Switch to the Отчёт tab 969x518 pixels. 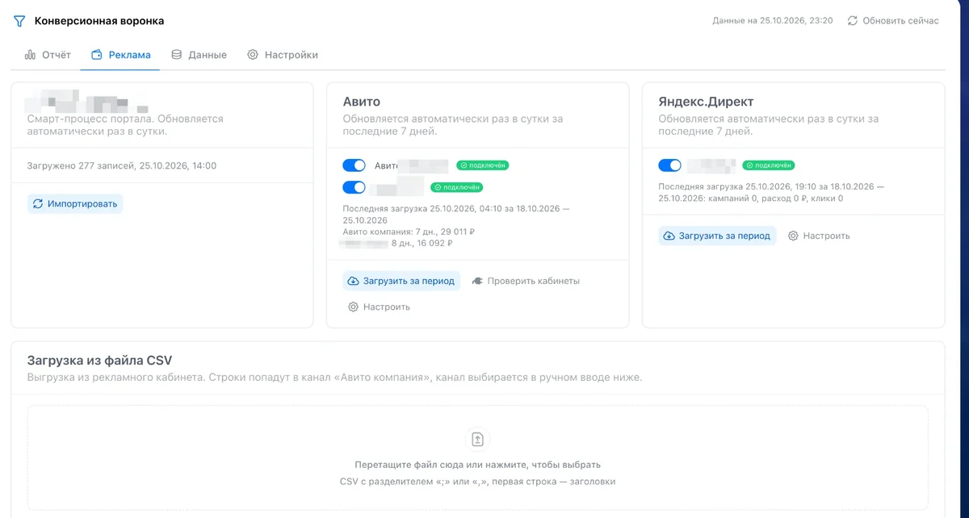pos(48,55)
